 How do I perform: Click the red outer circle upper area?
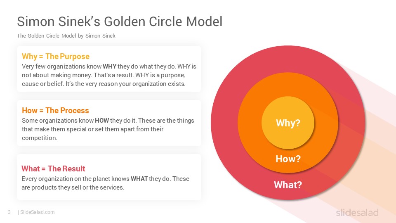[x=288, y=59]
